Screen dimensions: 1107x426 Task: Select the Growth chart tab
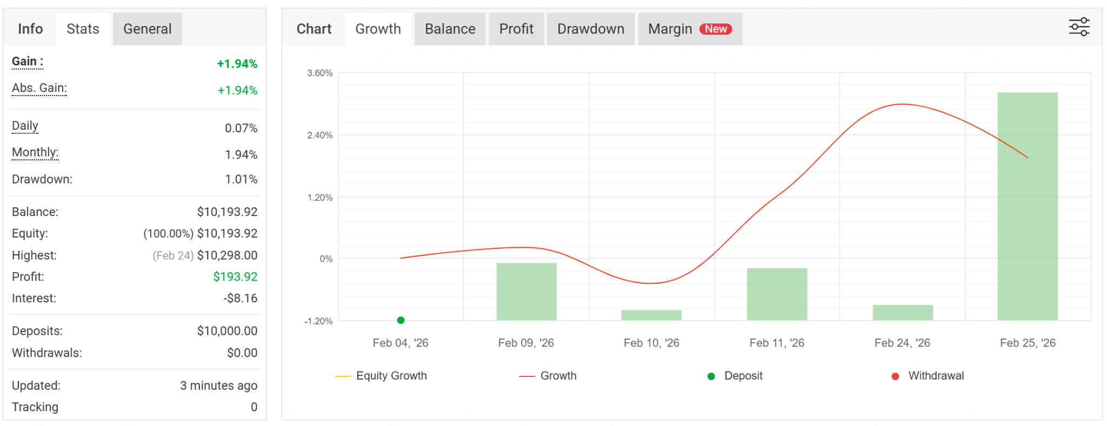[x=378, y=29]
